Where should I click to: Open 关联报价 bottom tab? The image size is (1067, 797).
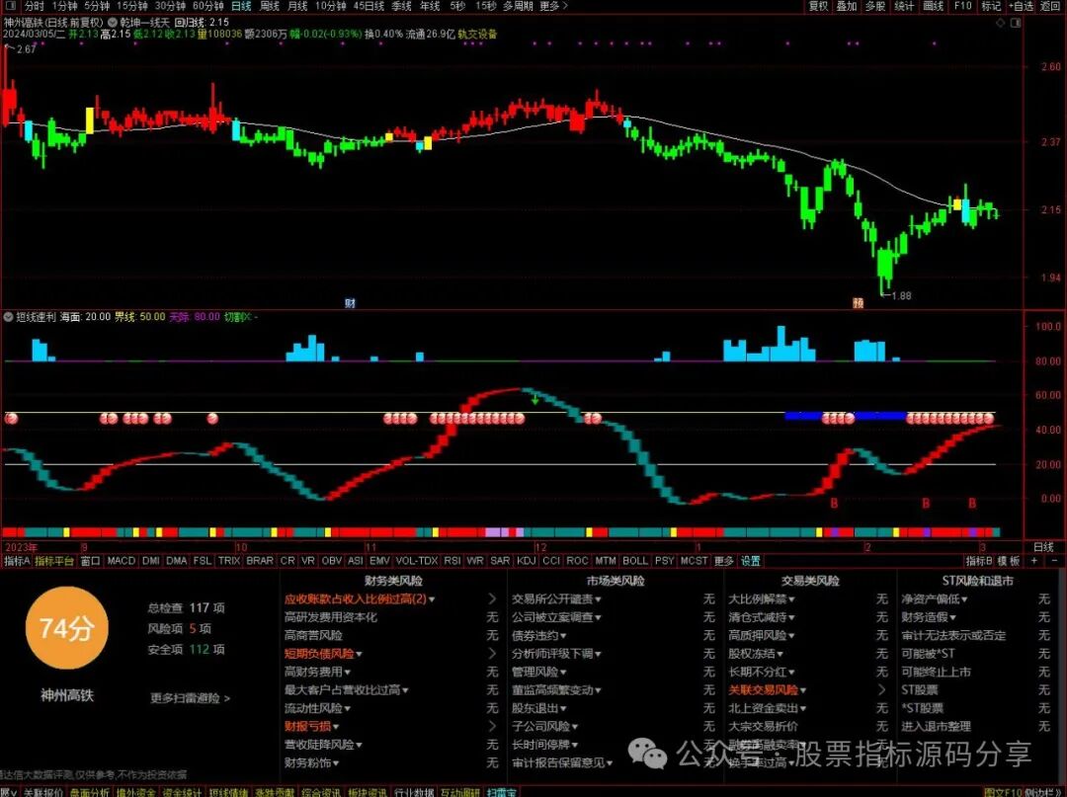click(x=42, y=792)
